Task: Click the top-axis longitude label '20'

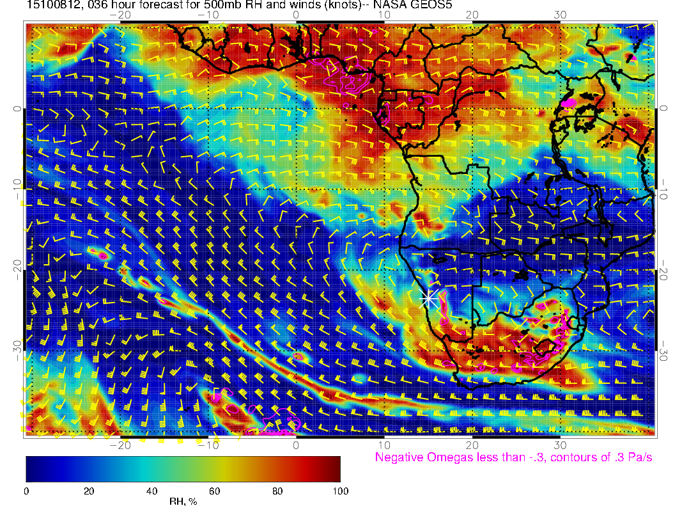Action: 472,15
